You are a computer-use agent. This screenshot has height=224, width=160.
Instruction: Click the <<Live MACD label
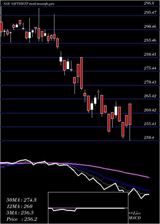[x=135, y=216]
